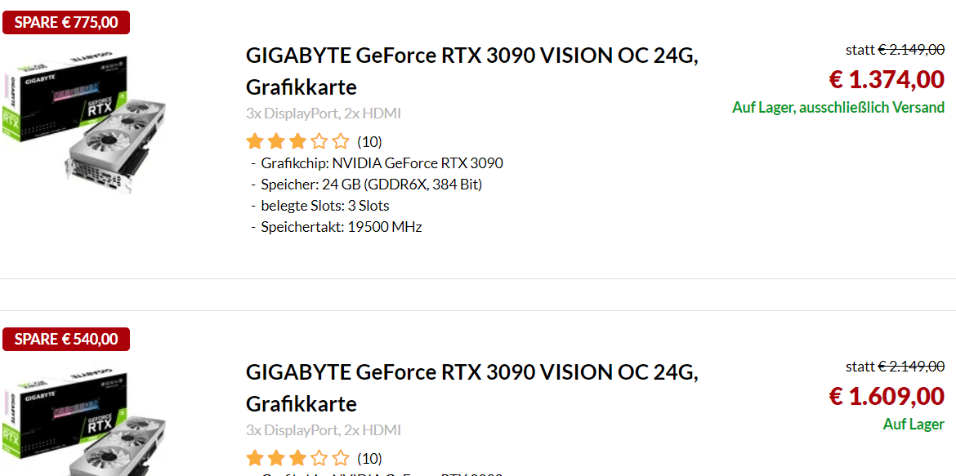Open first product (10) reviews count
The width and height of the screenshot is (956, 476).
click(x=369, y=142)
